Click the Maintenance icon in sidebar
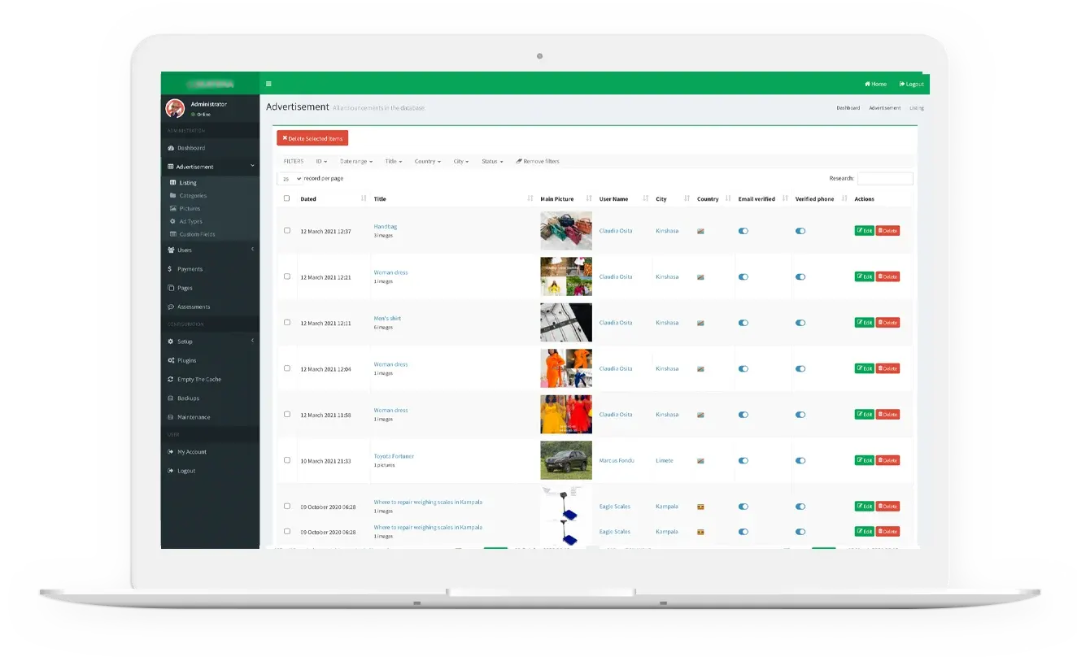 pos(171,417)
